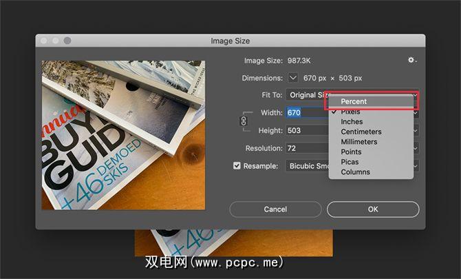Toggle the constrain proportions link icon

pos(244,121)
